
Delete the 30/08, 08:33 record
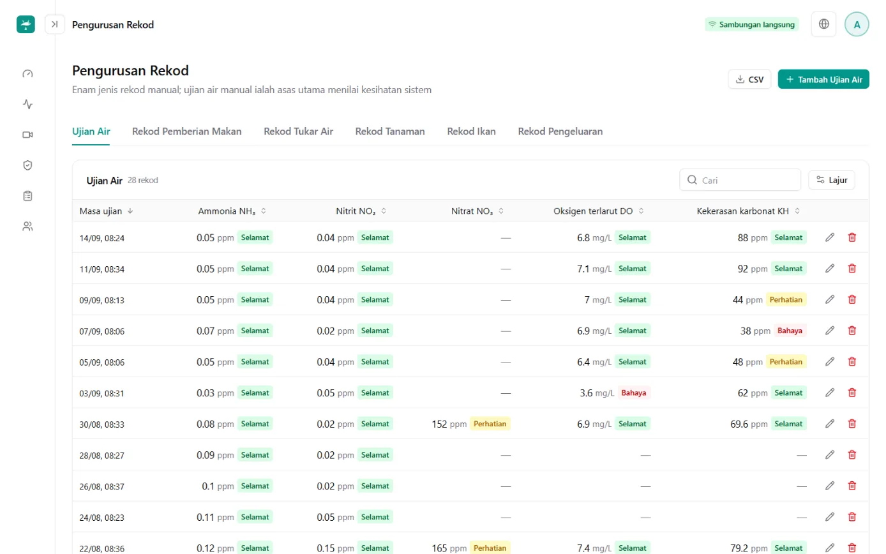click(x=852, y=424)
